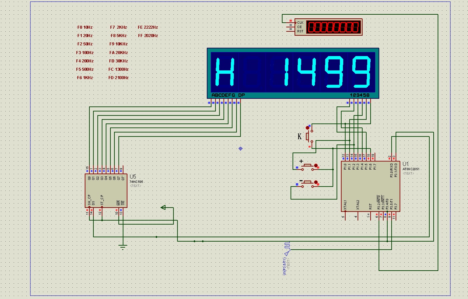Click the 'U1' reference label
The height and width of the screenshot is (299, 468).
[406, 164]
